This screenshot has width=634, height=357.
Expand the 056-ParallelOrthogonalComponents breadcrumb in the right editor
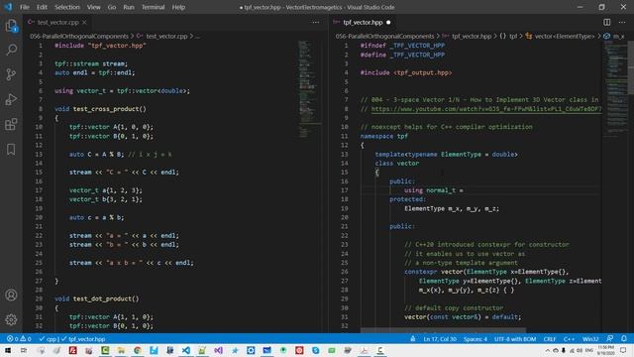click(384, 36)
